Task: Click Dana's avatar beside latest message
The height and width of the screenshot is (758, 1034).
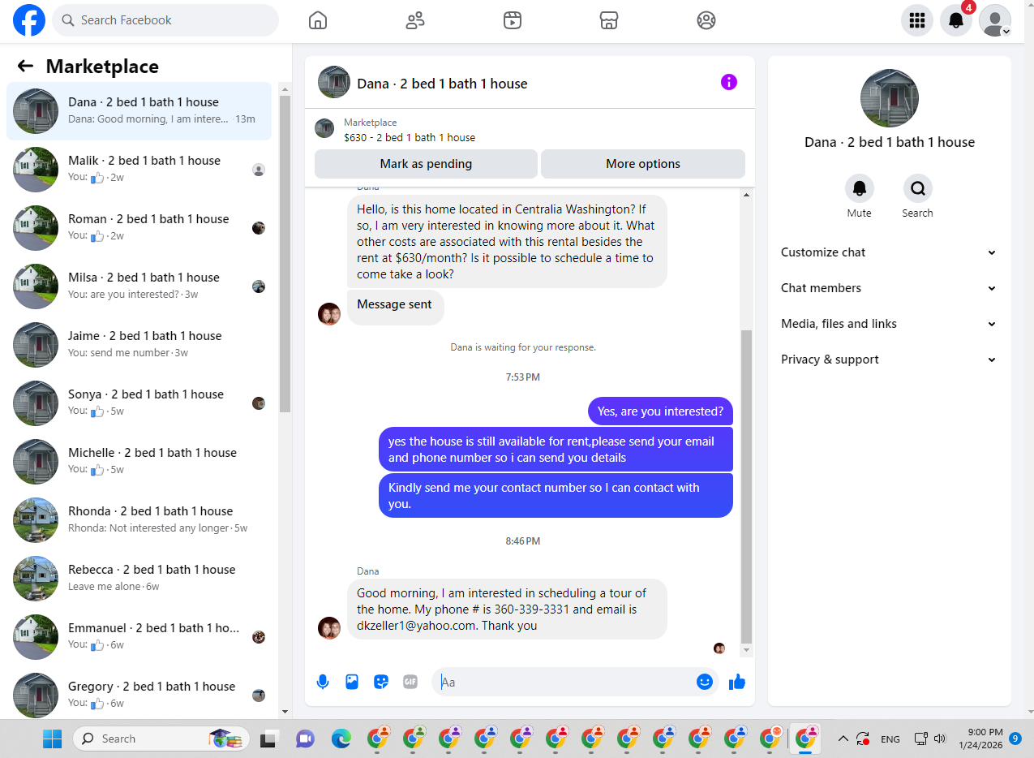Action: pos(329,628)
